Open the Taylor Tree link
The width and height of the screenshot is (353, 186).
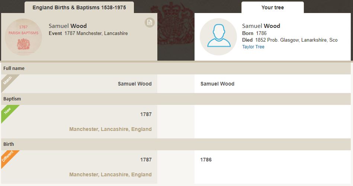[x=253, y=47]
